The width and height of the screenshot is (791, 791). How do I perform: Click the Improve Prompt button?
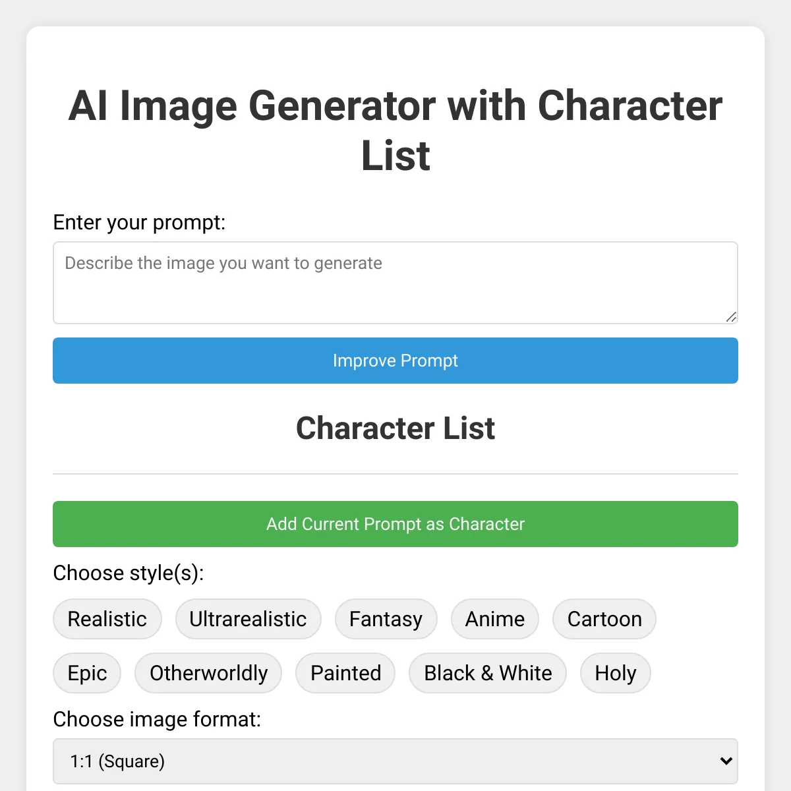(x=395, y=361)
